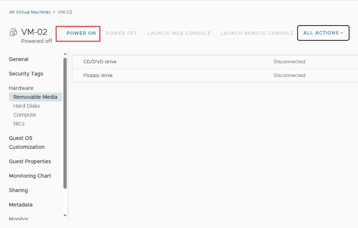
Task: Click the CD/DVD drive row
Action: (215, 62)
